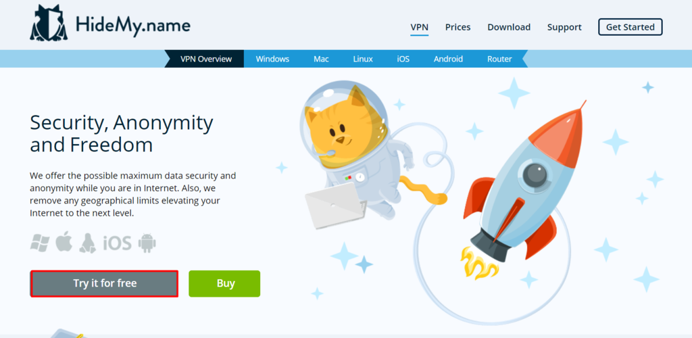The width and height of the screenshot is (692, 338).
Task: Switch to the Mac tab
Action: [x=321, y=59]
